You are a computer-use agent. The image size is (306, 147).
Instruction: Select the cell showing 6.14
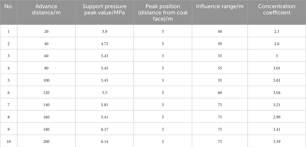click(104, 140)
